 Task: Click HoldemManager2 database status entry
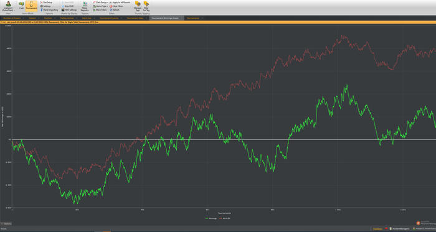click(x=399, y=229)
